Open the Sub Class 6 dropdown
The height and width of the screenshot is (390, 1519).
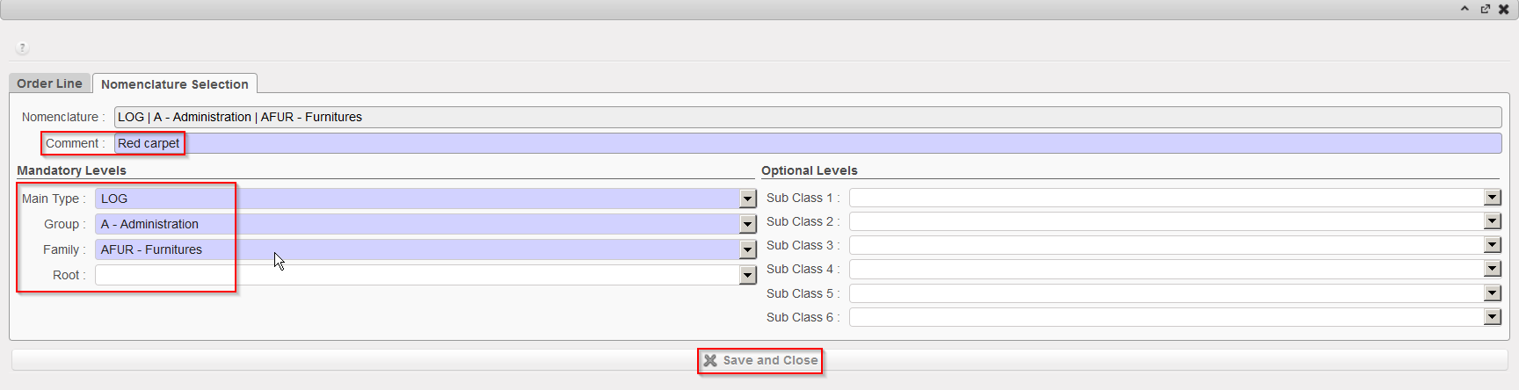[x=1493, y=317]
